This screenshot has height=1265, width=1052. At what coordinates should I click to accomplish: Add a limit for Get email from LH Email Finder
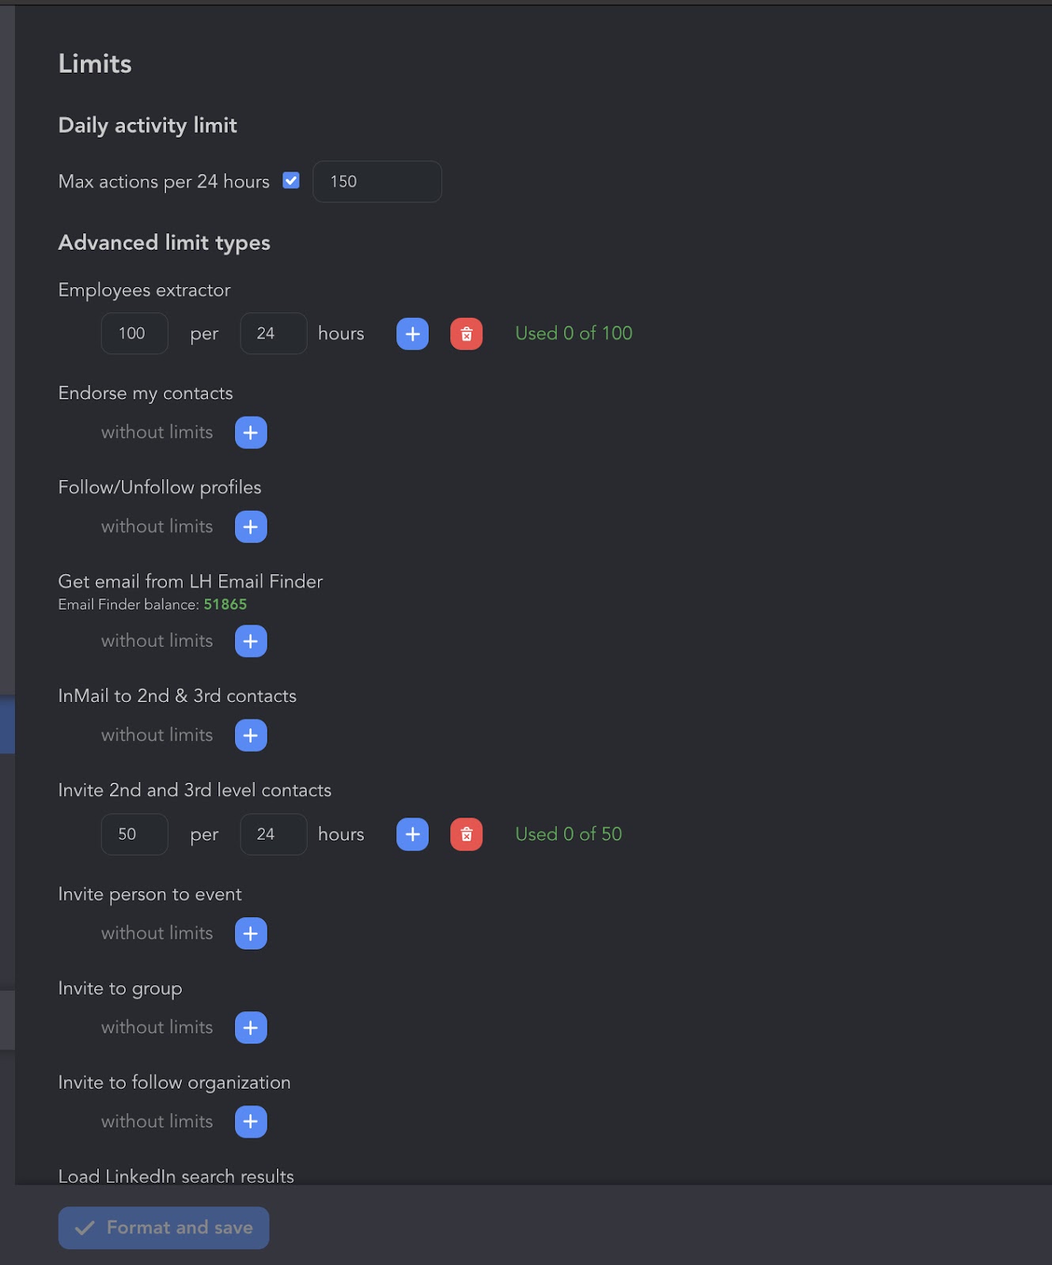point(251,641)
